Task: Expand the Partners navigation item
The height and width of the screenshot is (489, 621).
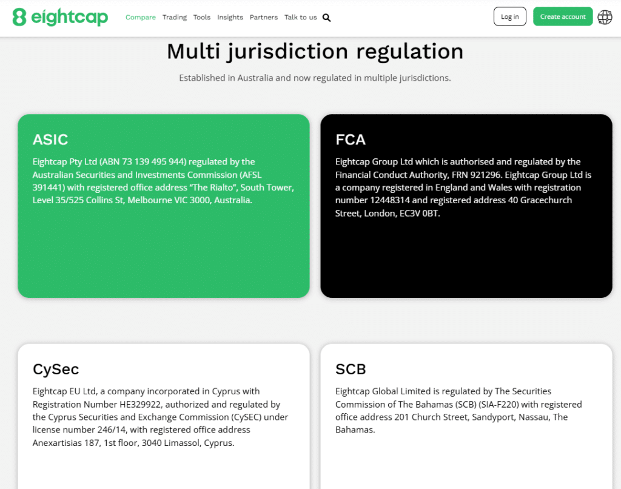Action: click(x=264, y=17)
